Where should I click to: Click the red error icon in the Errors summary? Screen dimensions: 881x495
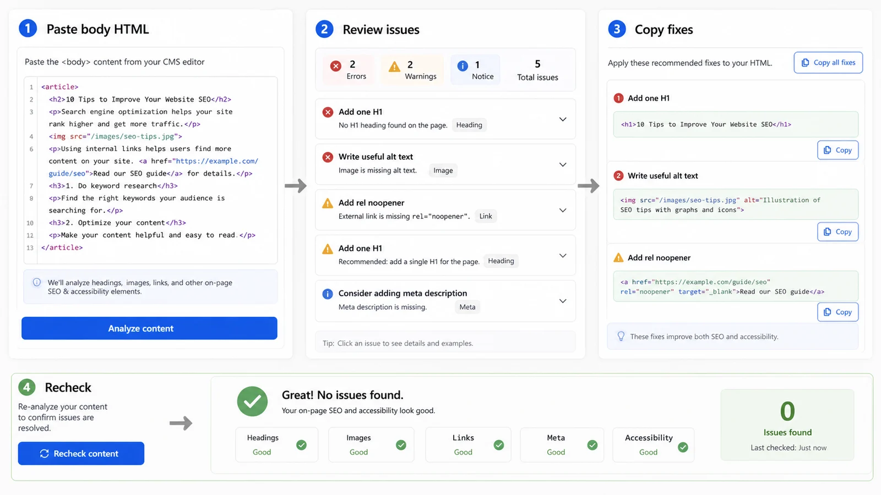pos(336,66)
